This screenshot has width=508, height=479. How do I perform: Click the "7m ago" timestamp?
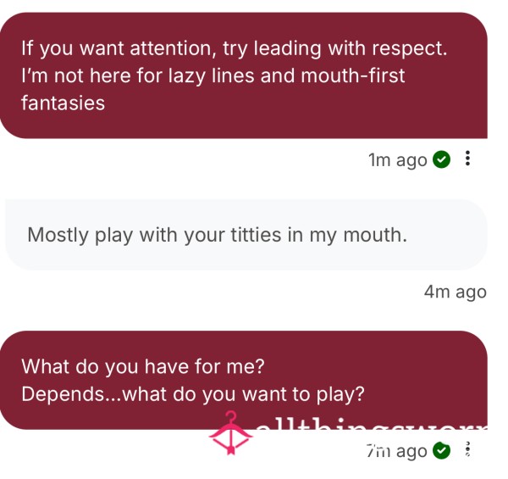coord(396,451)
